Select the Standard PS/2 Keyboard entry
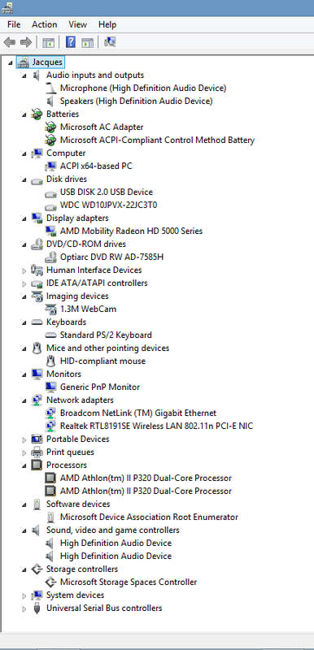The height and width of the screenshot is (650, 314). pos(106,335)
